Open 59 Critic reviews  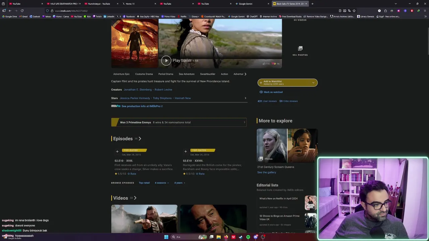tap(289, 101)
